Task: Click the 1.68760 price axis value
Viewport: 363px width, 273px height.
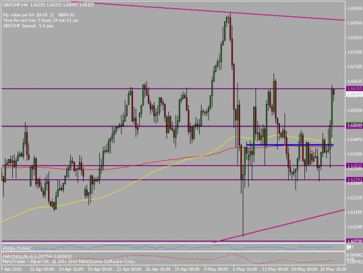Action: 355,23
